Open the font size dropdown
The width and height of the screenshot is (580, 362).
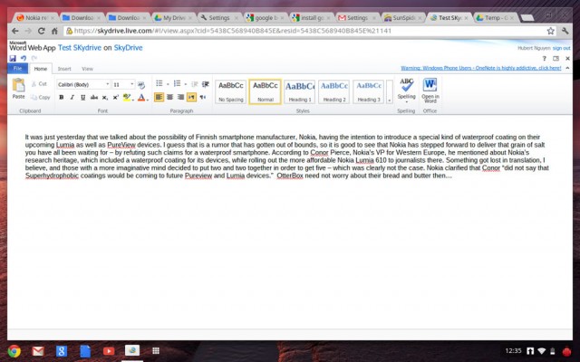131,83
